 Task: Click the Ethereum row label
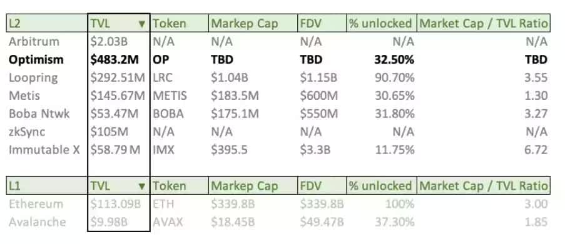click(36, 204)
